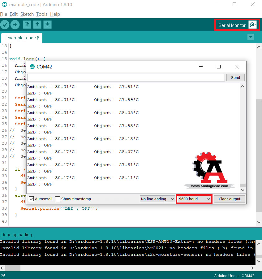Open the File menu
The height and width of the screenshot is (279, 262).
(3, 14)
